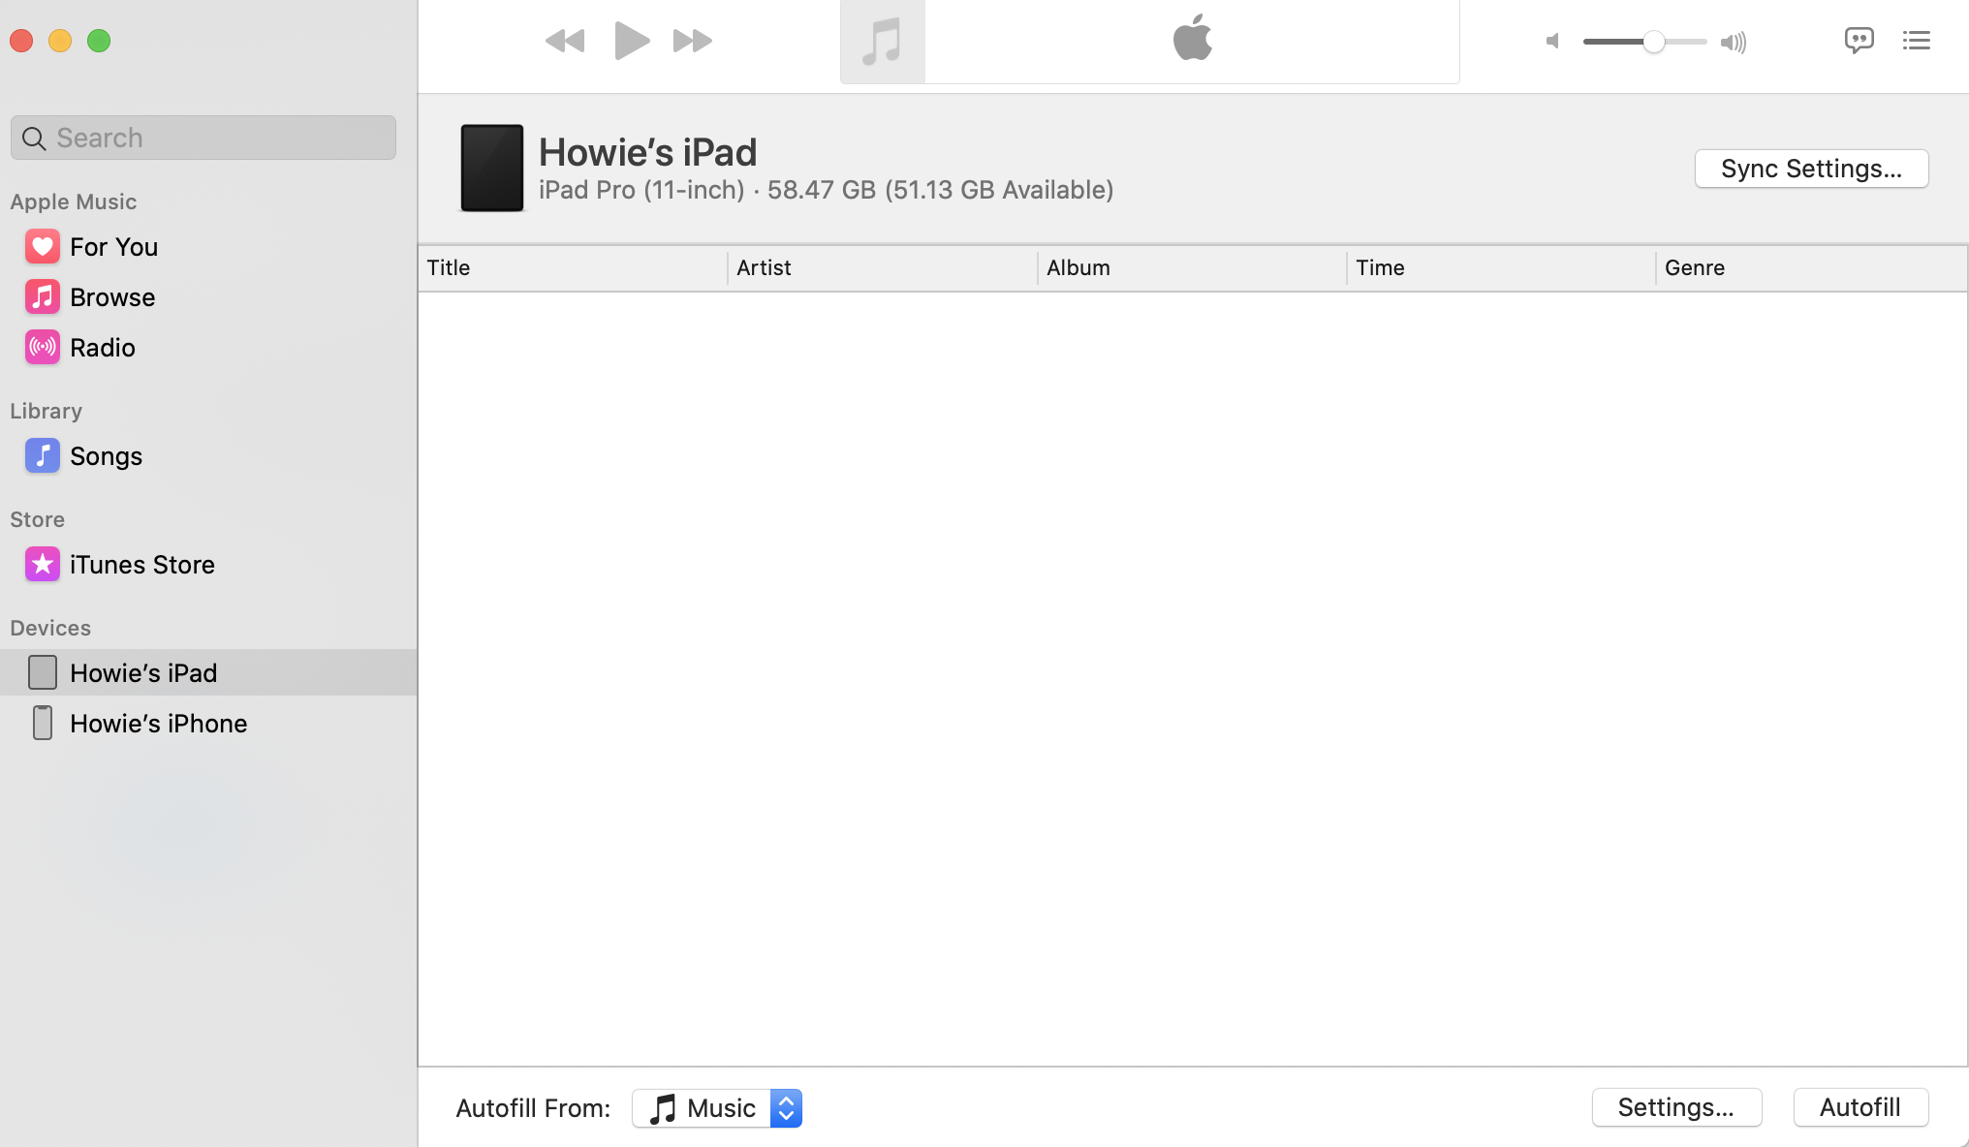Show the Up Next list icon
The image size is (1969, 1147).
(1916, 41)
